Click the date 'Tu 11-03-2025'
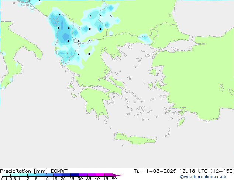 [x=155, y=171]
